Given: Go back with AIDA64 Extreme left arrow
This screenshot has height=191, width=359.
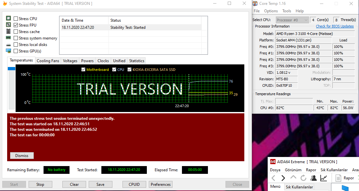Looking at the screenshot, I should pyautogui.click(x=274, y=178).
